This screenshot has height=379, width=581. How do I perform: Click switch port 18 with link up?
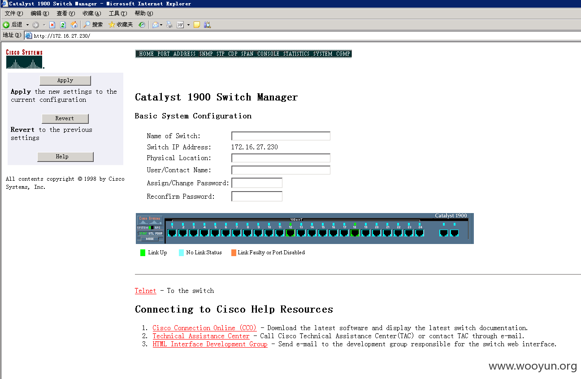click(355, 233)
